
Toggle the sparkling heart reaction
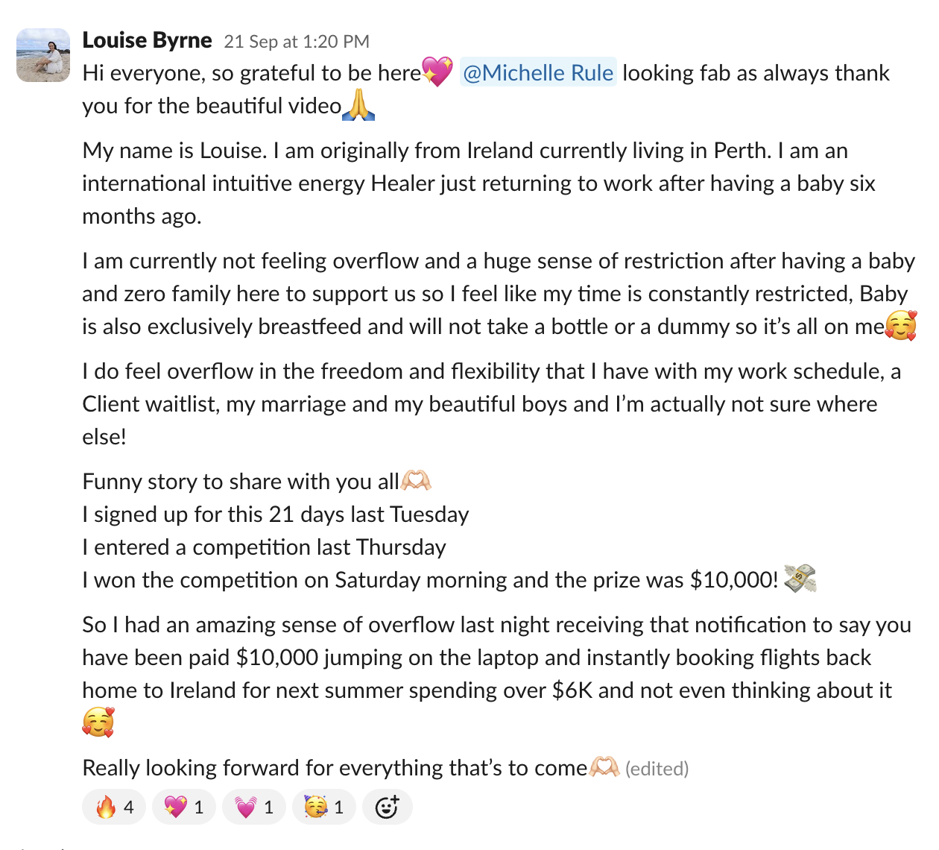pos(184,807)
